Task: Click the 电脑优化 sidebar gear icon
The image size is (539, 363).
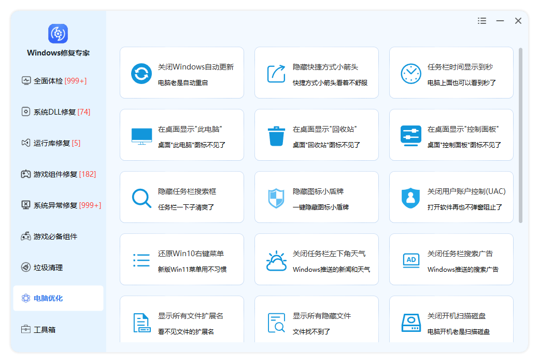Action: [x=26, y=298]
